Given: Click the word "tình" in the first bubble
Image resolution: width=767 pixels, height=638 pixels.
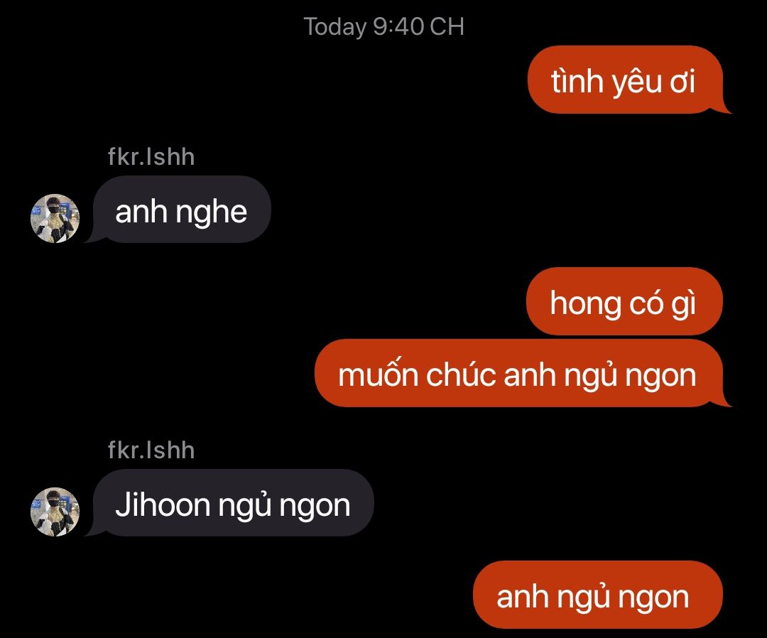Looking at the screenshot, I should [x=577, y=81].
